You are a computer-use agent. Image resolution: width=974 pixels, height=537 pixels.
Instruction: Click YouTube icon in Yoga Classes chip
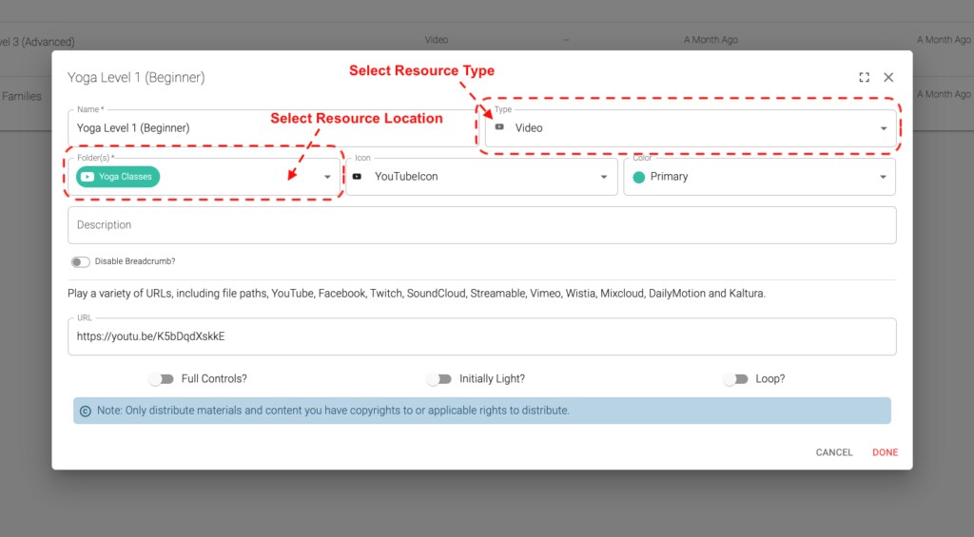pyautogui.click(x=88, y=177)
